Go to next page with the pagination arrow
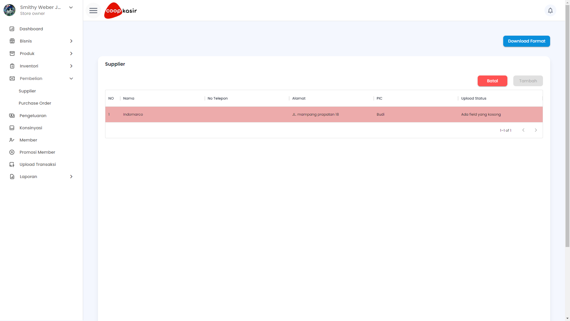570x321 pixels. 536,130
